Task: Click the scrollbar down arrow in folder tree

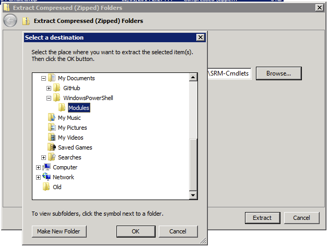Action: click(193, 195)
